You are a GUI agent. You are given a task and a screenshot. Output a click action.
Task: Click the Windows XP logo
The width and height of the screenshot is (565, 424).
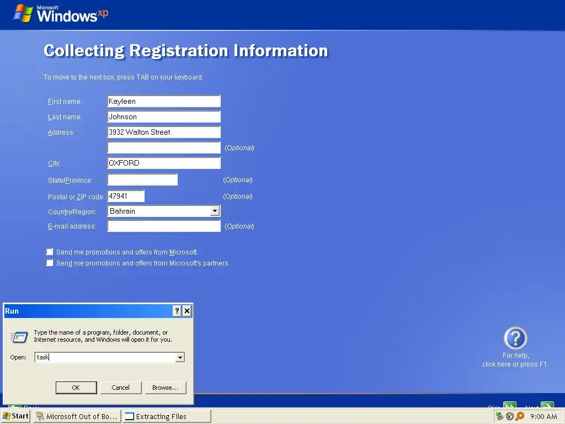[x=61, y=14]
